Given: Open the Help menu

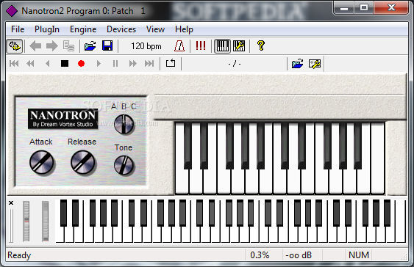Looking at the screenshot, I should tap(184, 29).
